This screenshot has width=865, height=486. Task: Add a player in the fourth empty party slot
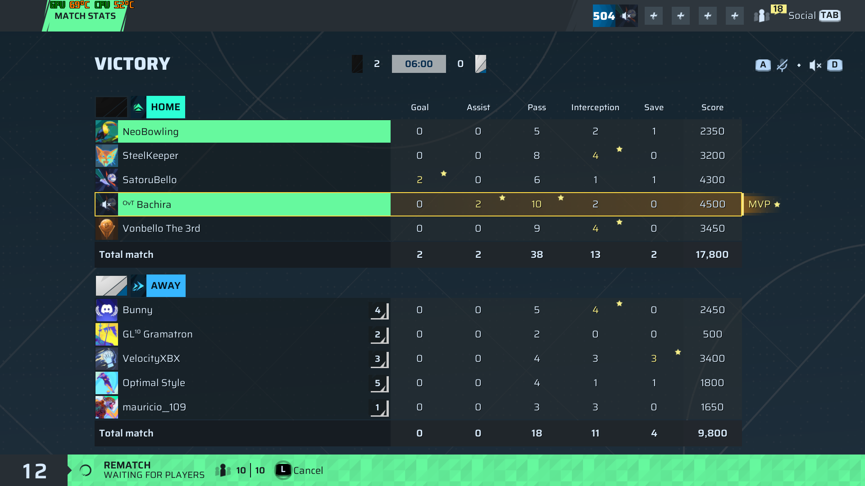(735, 16)
